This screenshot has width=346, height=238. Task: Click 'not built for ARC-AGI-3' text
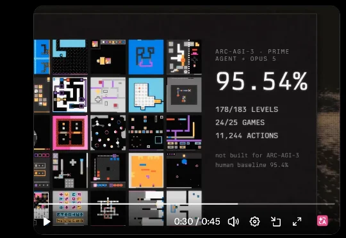tap(257, 155)
